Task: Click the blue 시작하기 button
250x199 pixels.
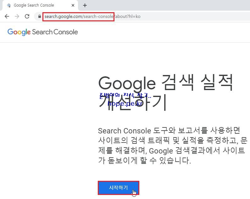Action: pyautogui.click(x=119, y=188)
